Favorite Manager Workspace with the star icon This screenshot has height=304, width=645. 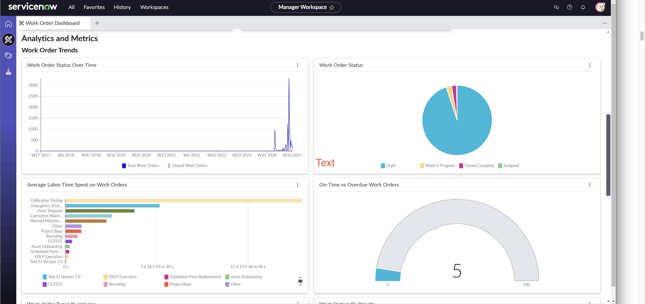tap(332, 7)
